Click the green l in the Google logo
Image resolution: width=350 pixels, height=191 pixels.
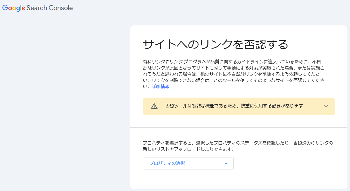tap(21, 8)
